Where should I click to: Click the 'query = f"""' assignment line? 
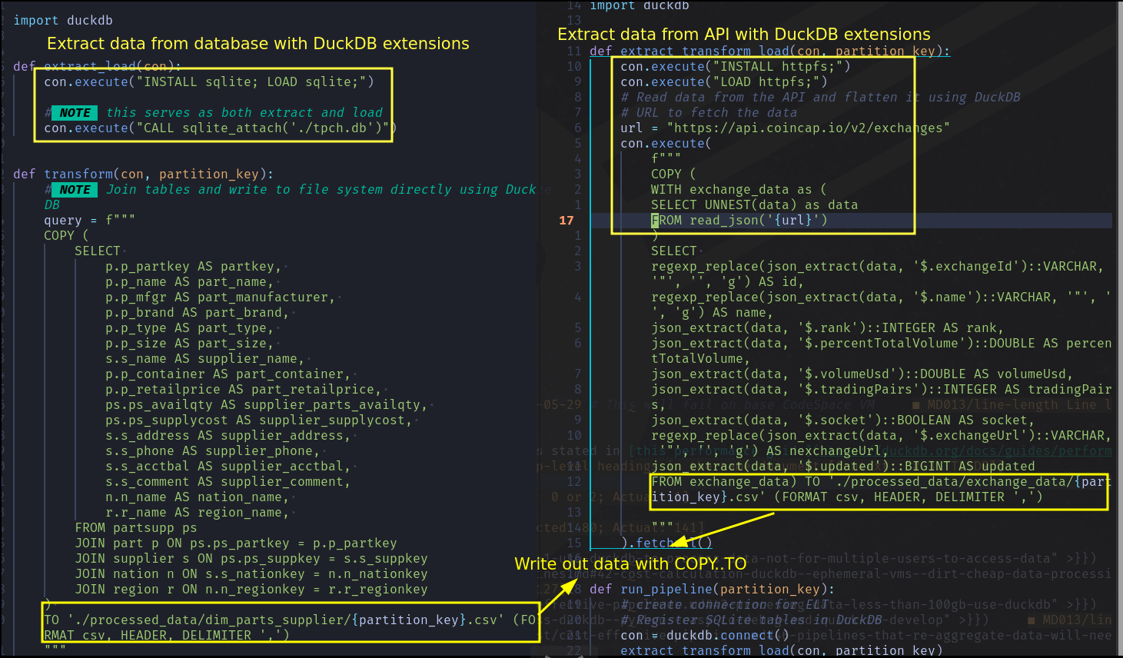click(89, 221)
